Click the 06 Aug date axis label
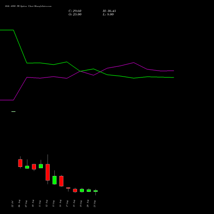Image resolution: width=214 pixels, height=214 pixels. click(x=19, y=204)
